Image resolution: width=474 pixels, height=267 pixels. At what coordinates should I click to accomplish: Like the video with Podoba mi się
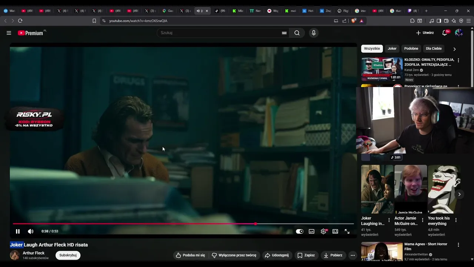click(190, 255)
